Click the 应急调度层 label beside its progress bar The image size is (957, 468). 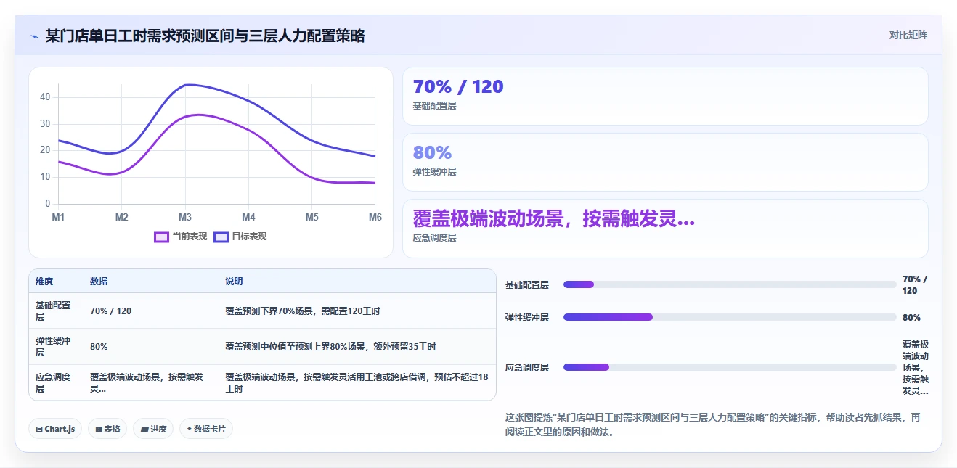pos(527,367)
